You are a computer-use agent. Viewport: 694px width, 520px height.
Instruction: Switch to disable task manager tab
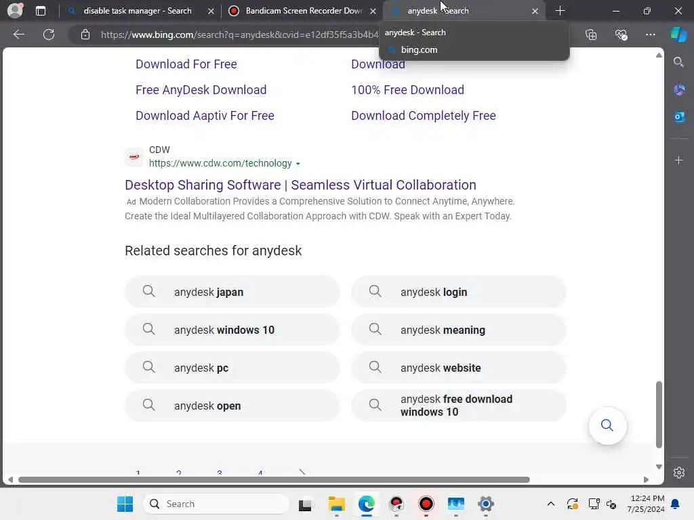(137, 11)
